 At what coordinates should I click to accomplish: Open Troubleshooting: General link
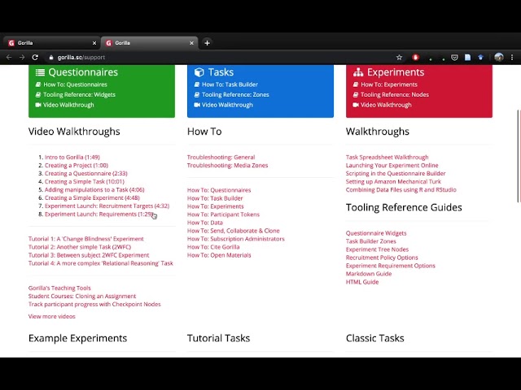(x=221, y=157)
